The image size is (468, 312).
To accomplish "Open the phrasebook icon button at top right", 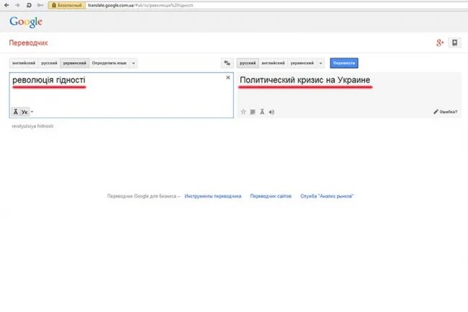I will [x=454, y=43].
